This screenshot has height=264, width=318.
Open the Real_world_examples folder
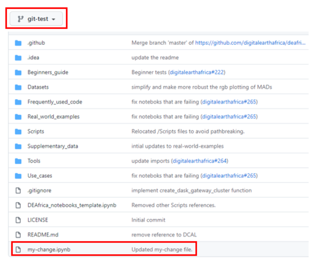pyautogui.click(x=53, y=116)
